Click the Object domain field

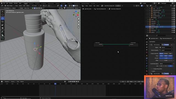point(166,48)
